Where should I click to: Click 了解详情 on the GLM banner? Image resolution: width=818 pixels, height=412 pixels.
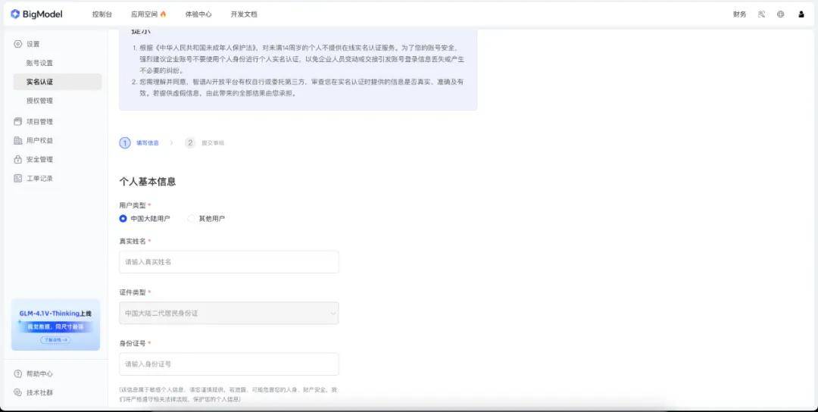coord(55,339)
